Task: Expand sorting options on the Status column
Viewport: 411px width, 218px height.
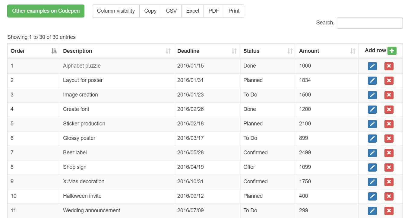Action: [x=290, y=51]
